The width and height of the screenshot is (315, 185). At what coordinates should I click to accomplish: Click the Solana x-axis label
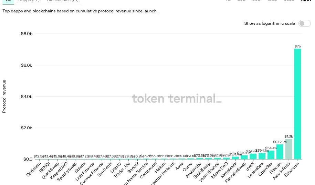[x=80, y=167]
